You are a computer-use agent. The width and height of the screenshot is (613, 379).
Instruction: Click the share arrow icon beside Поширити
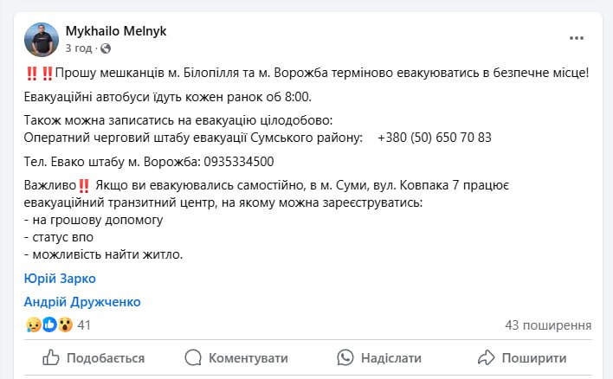pos(487,357)
